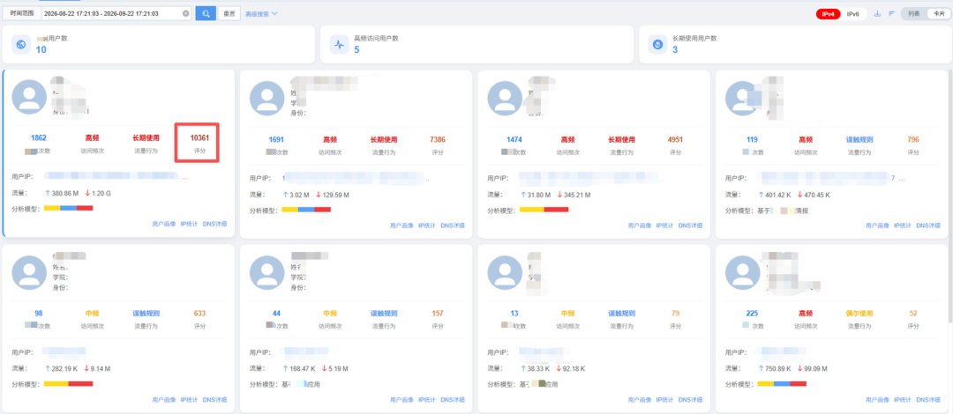Switch protocol filter to IPv4
953x414 pixels.
[827, 13]
